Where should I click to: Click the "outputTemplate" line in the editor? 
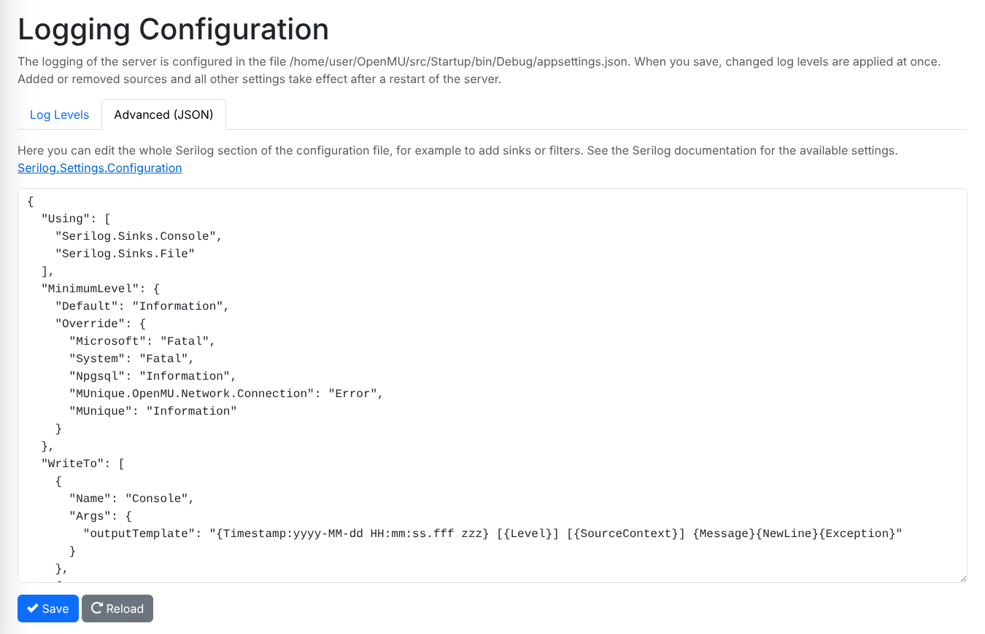click(492, 533)
